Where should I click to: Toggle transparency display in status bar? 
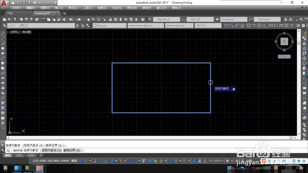tap(150, 161)
